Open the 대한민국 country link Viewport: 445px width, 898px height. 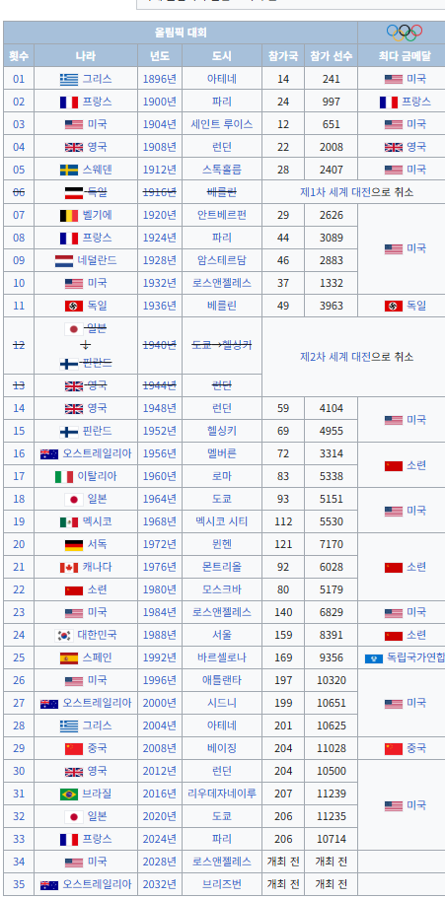97,635
